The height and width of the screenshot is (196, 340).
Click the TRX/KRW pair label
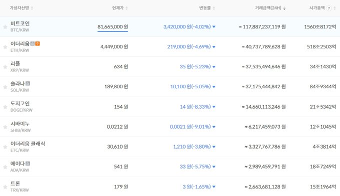coord(19,190)
